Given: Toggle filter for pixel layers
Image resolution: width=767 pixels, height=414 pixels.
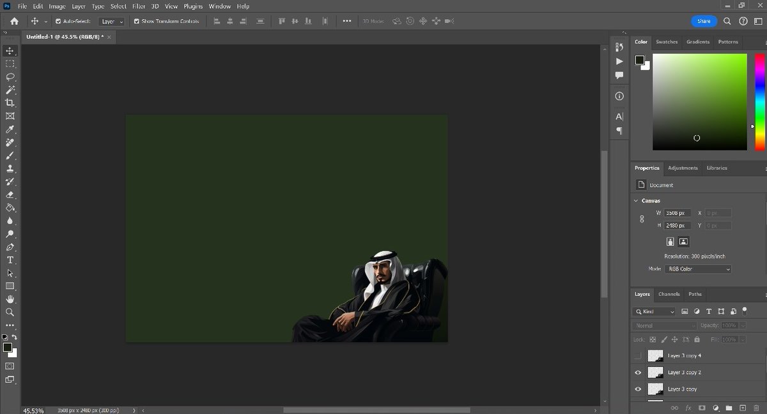Looking at the screenshot, I should 685,311.
